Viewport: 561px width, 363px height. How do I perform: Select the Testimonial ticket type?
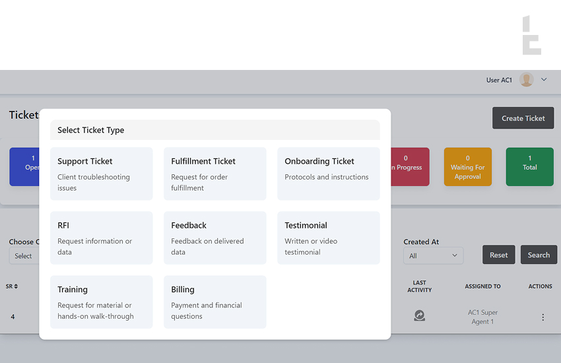[x=328, y=238]
